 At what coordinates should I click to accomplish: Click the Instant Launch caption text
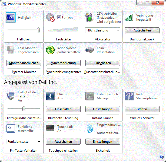[102, 118]
